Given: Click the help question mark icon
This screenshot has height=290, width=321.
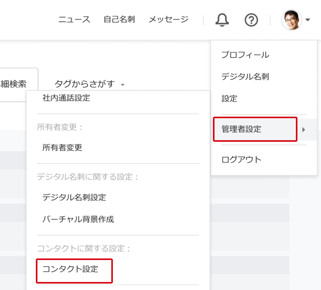Looking at the screenshot, I should (251, 20).
